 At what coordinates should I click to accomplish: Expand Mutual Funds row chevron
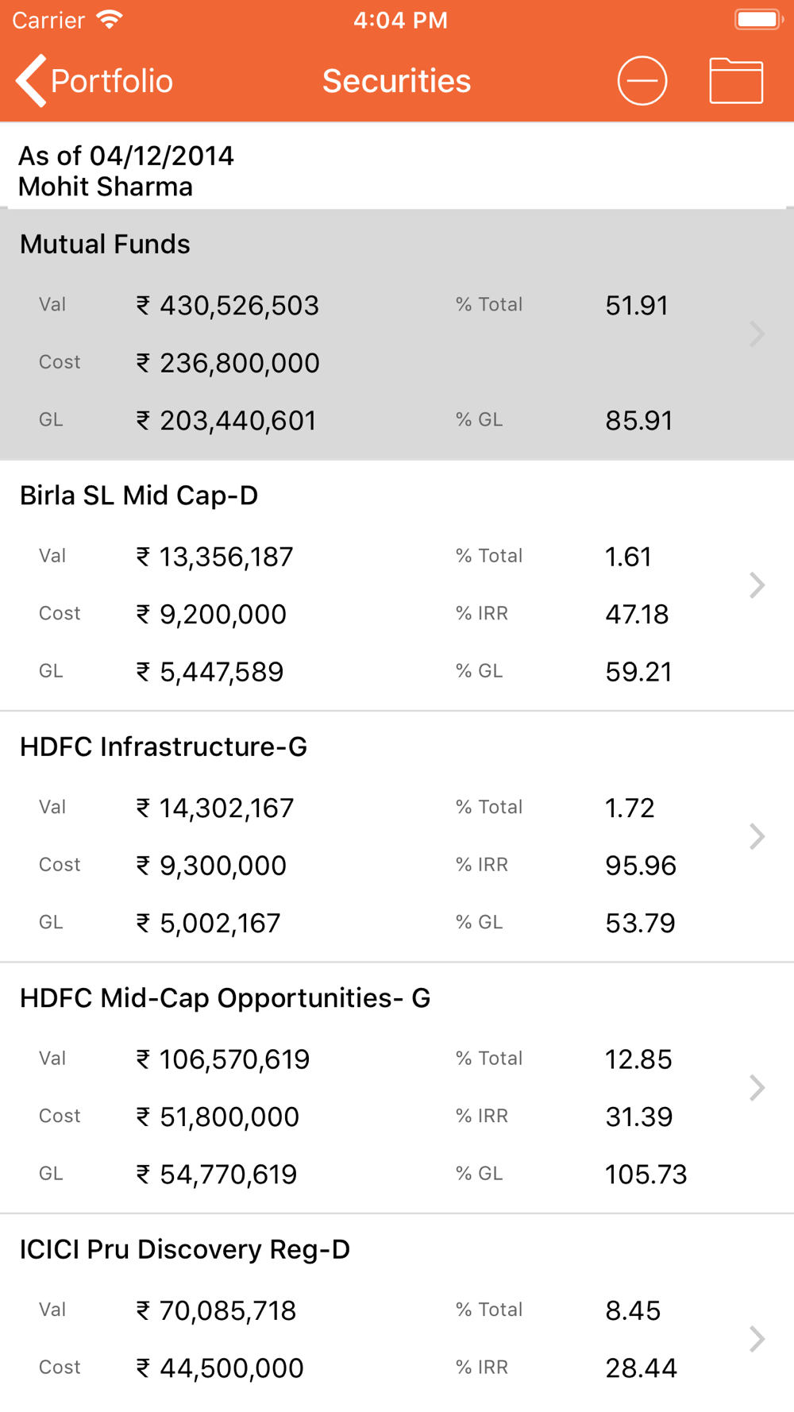point(757,334)
